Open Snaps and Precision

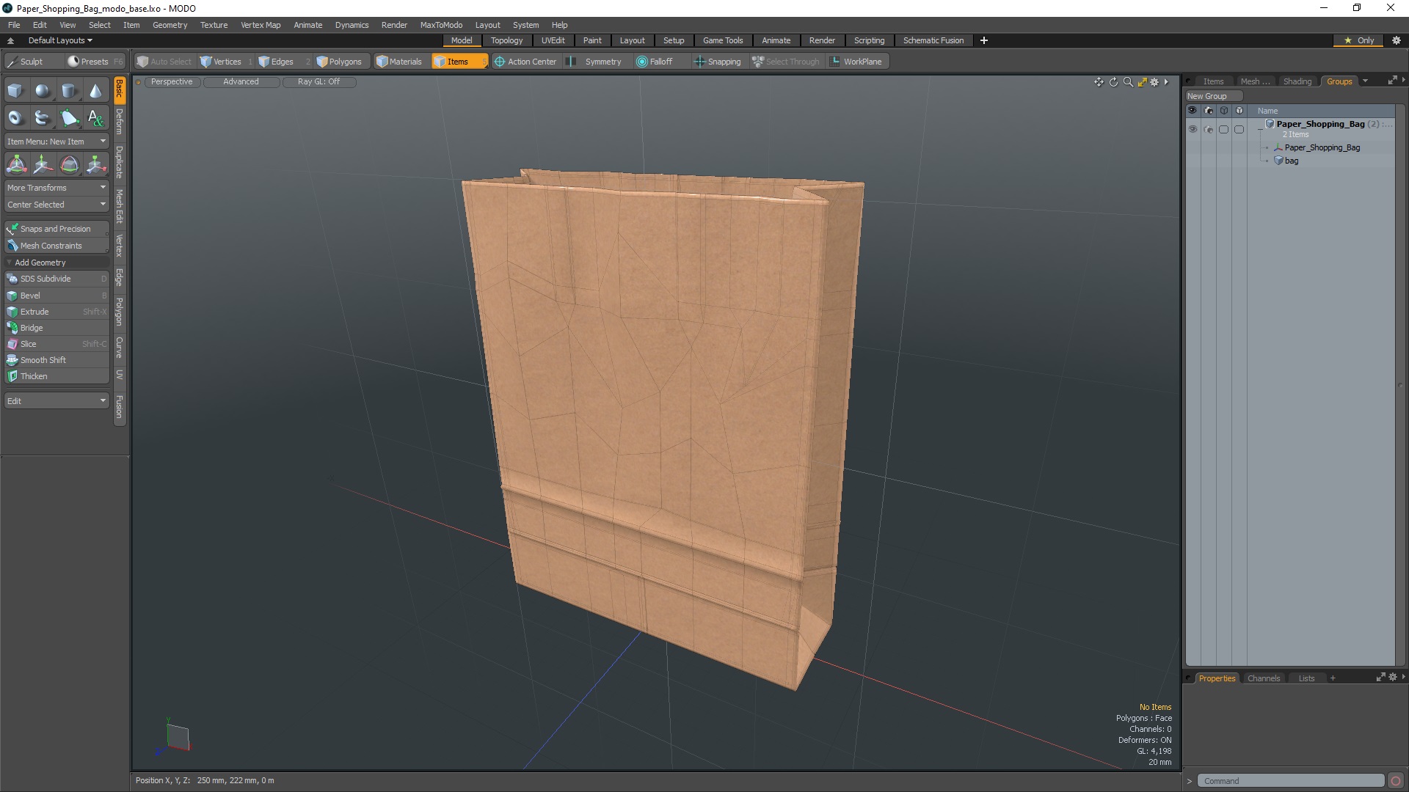(x=57, y=229)
